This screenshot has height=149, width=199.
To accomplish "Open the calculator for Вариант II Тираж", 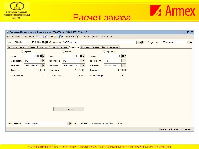I will [81, 56].
